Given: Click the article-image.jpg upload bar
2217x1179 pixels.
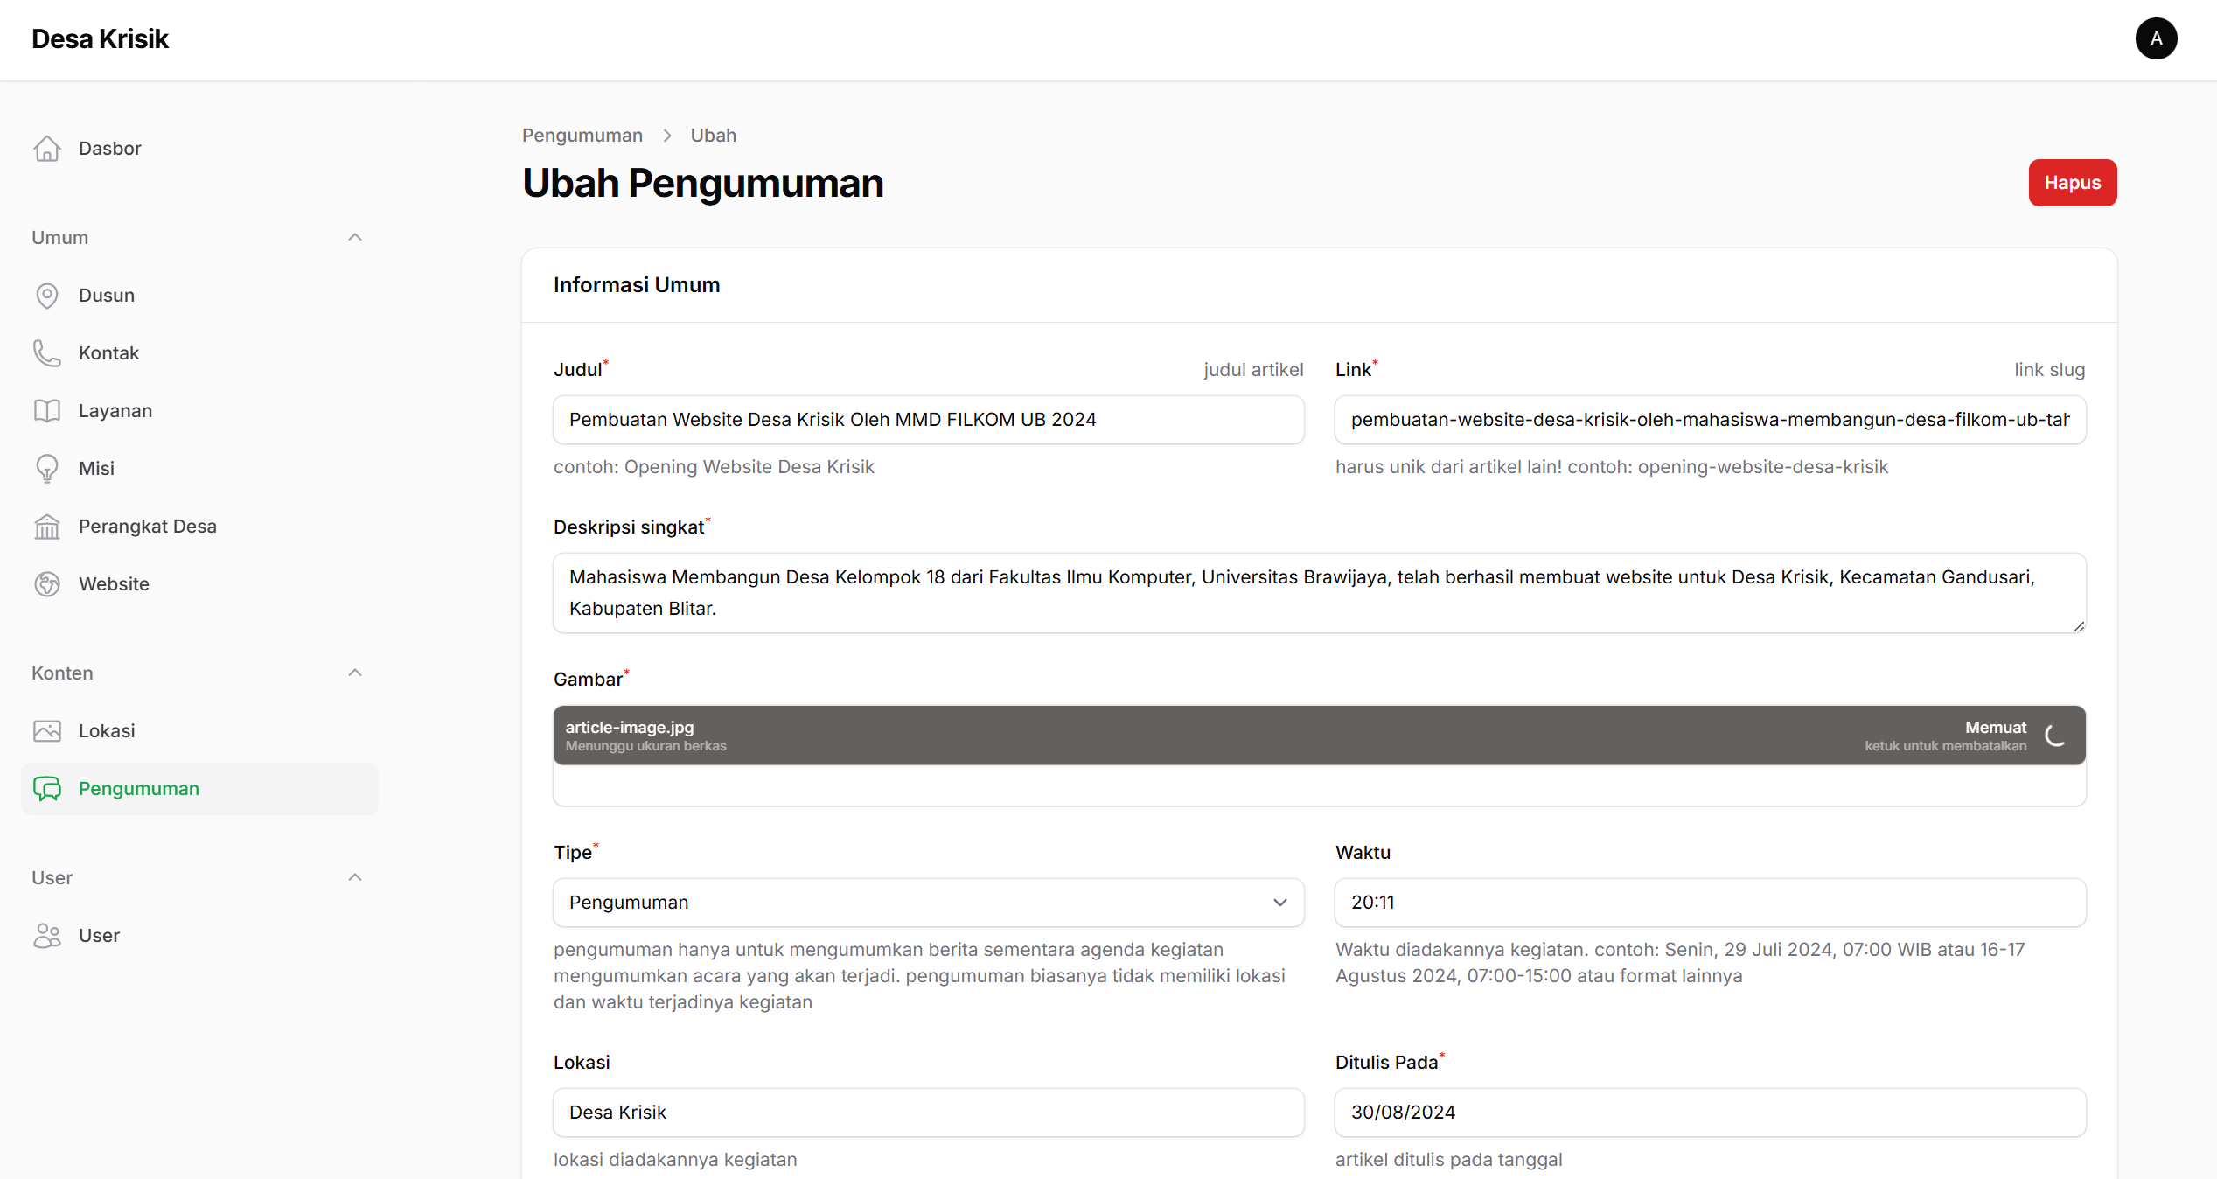Looking at the screenshot, I should [x=1319, y=736].
